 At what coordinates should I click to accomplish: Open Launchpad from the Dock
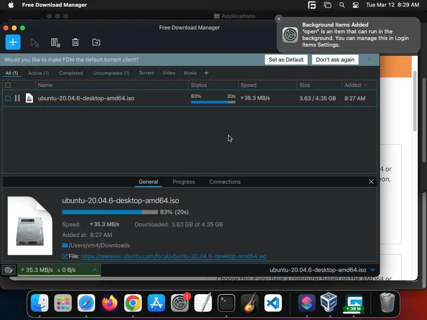click(x=63, y=302)
